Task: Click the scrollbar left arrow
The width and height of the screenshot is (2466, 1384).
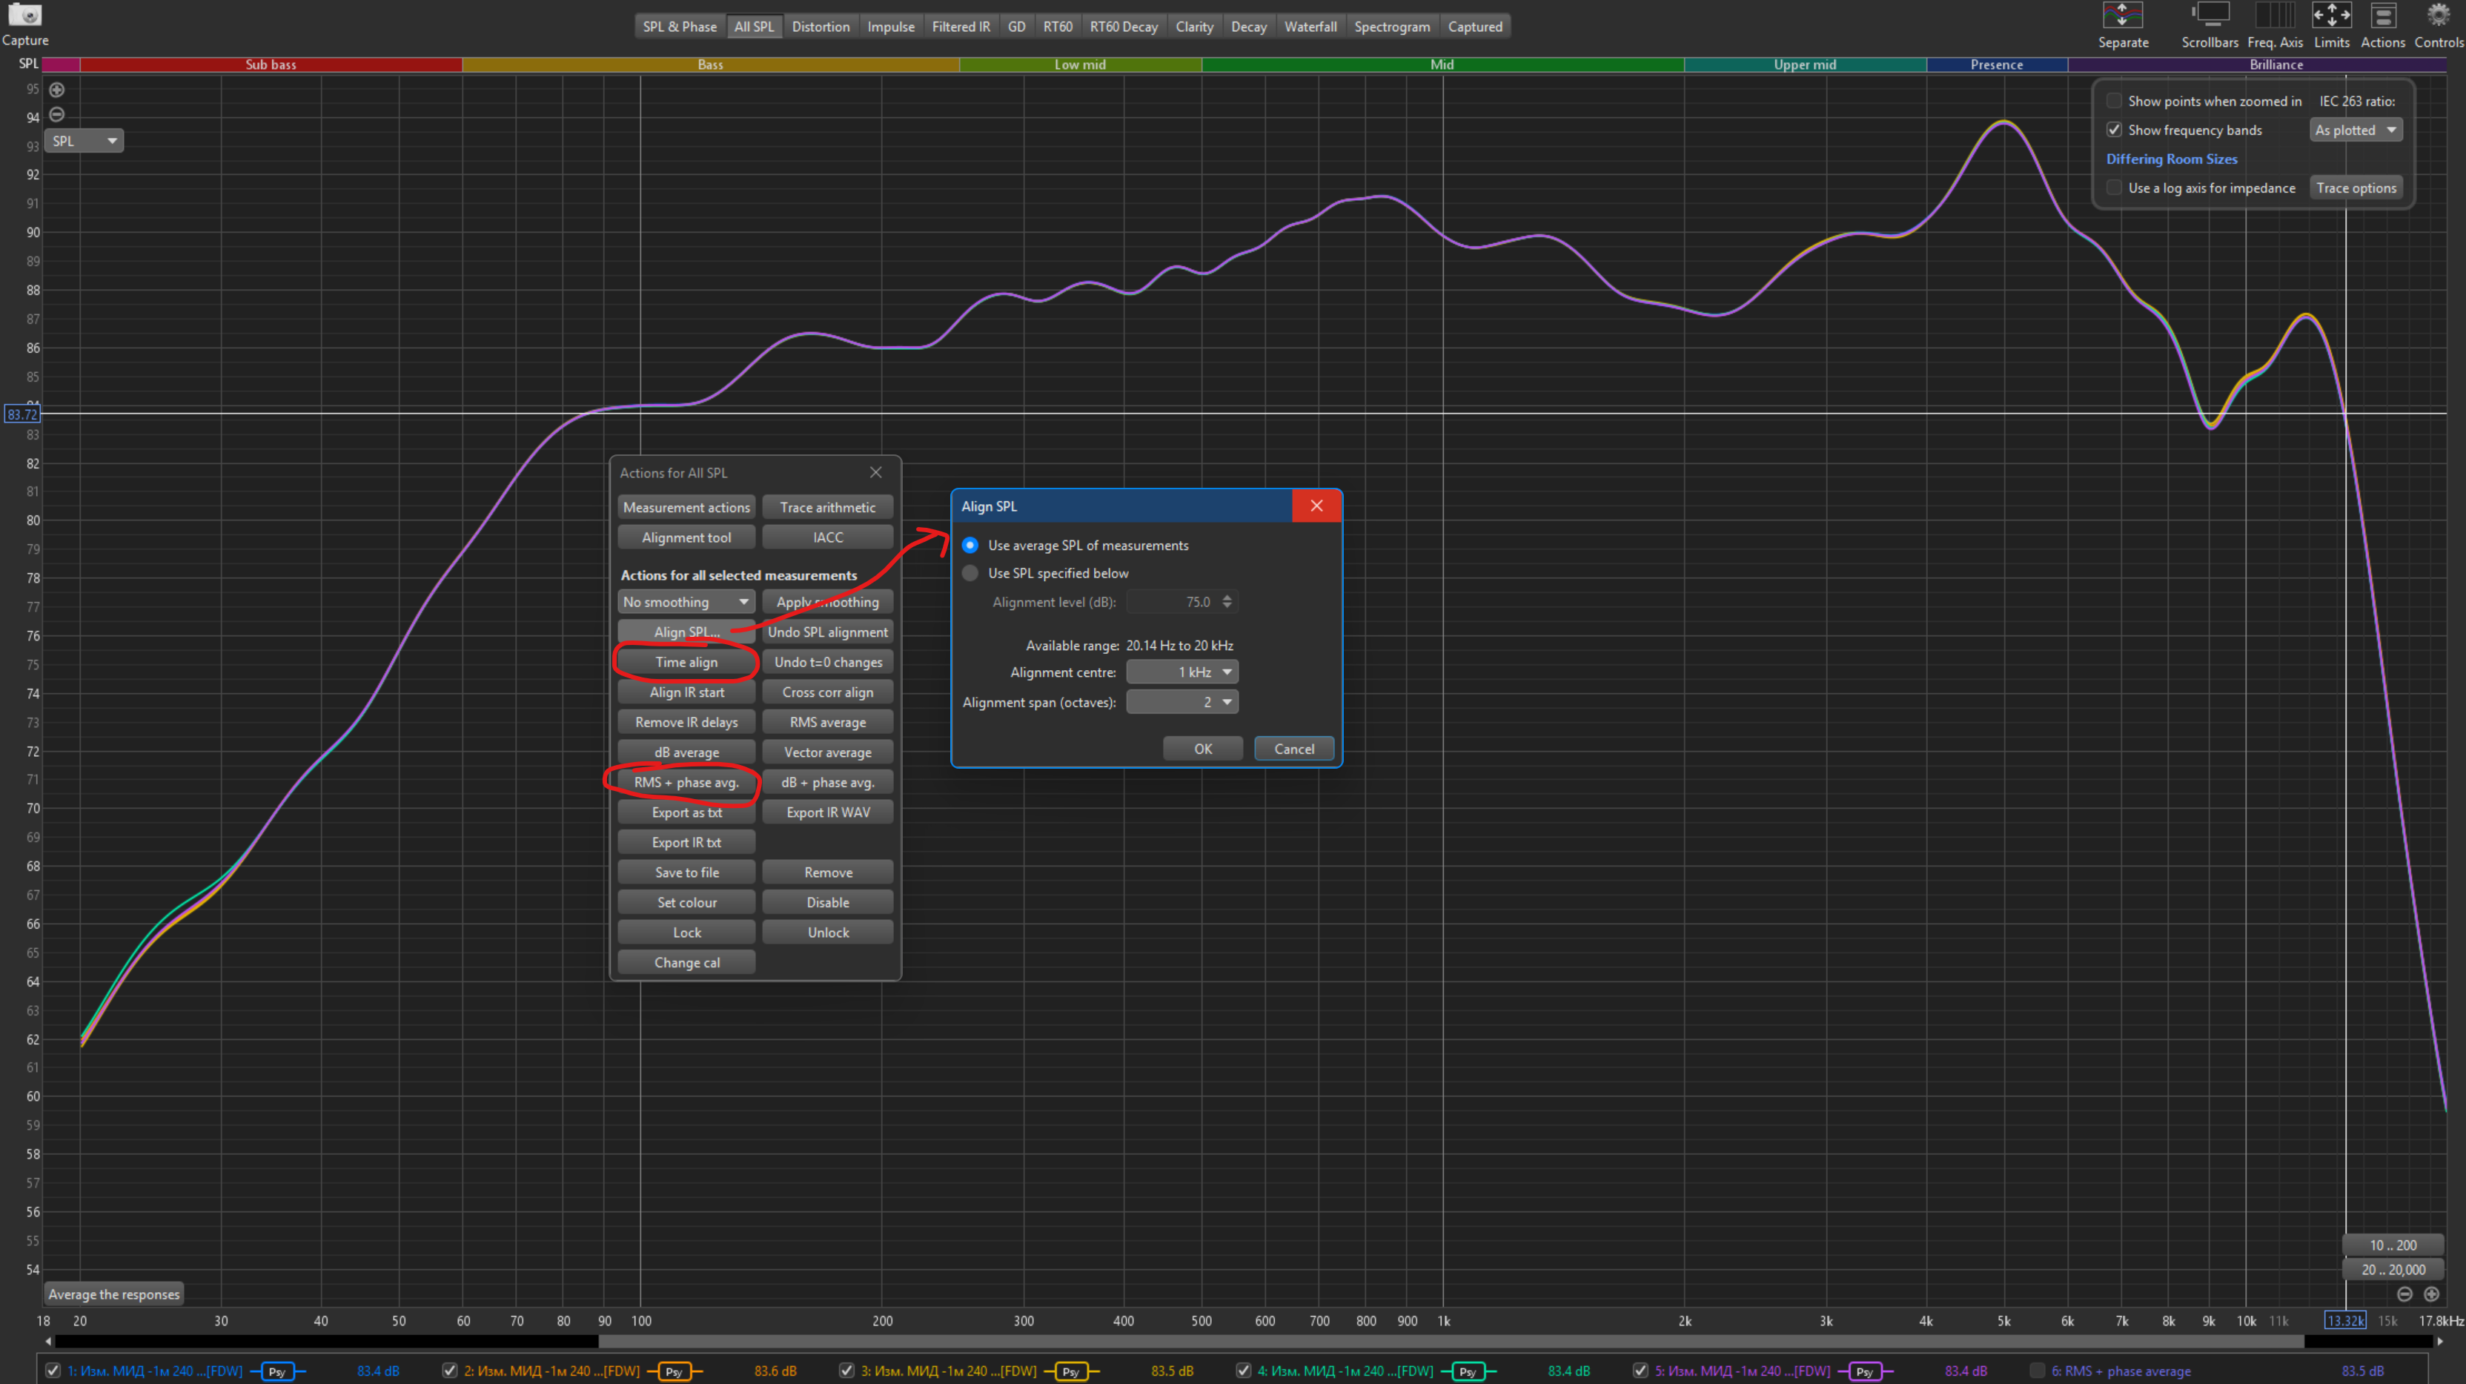Action: (49, 1342)
